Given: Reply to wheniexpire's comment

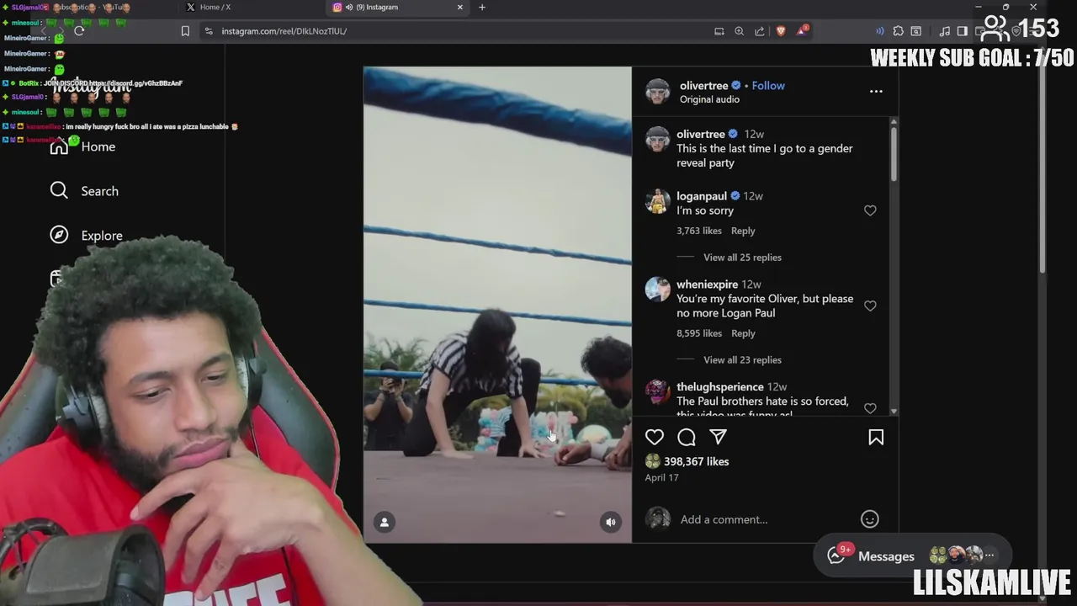Looking at the screenshot, I should click(x=743, y=333).
